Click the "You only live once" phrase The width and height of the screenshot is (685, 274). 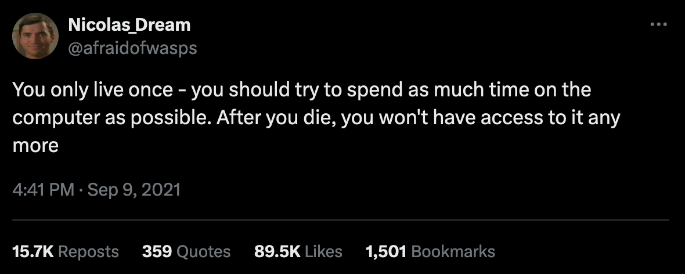(x=92, y=91)
